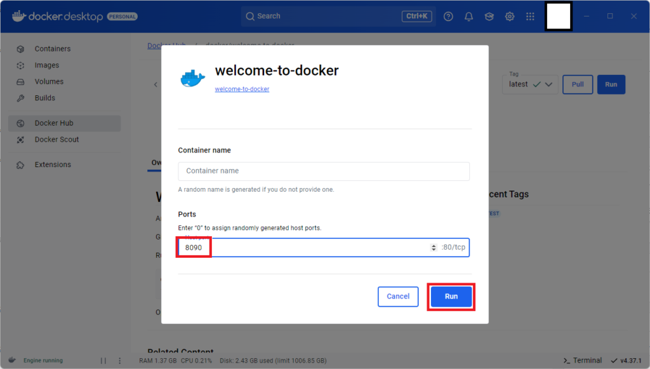Click the Disk usage readout
This screenshot has height=369, width=650.
coord(273,361)
